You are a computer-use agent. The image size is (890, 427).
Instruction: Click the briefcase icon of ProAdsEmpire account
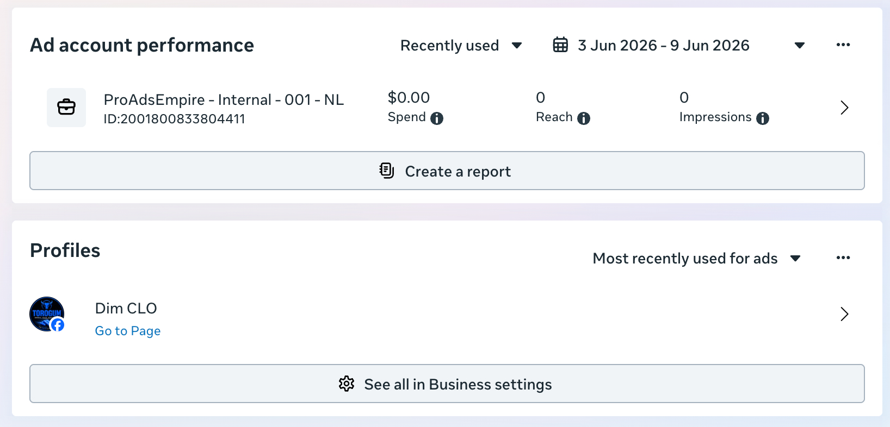click(x=66, y=108)
